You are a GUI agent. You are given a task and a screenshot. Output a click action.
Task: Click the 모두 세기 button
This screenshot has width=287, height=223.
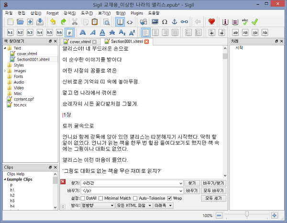213,198
